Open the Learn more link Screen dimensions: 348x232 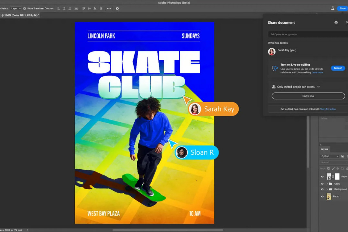[317, 72]
